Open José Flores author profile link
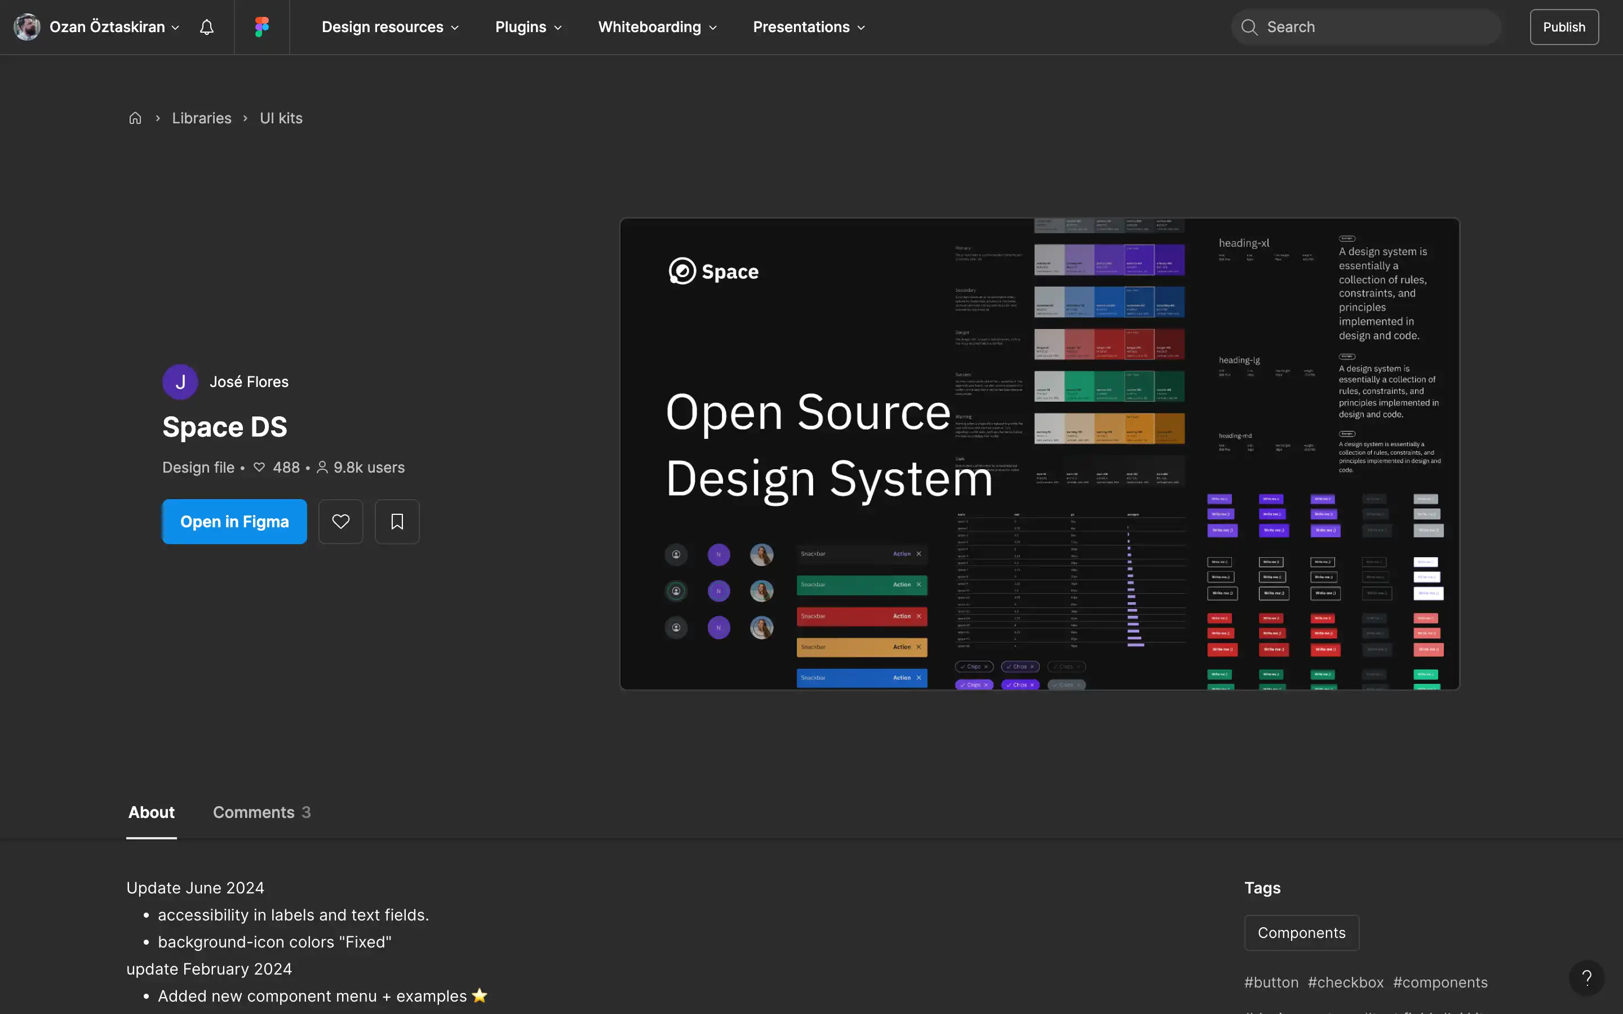1623x1014 pixels. 249,381
